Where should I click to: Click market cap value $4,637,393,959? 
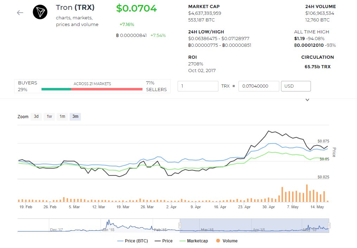click(205, 13)
